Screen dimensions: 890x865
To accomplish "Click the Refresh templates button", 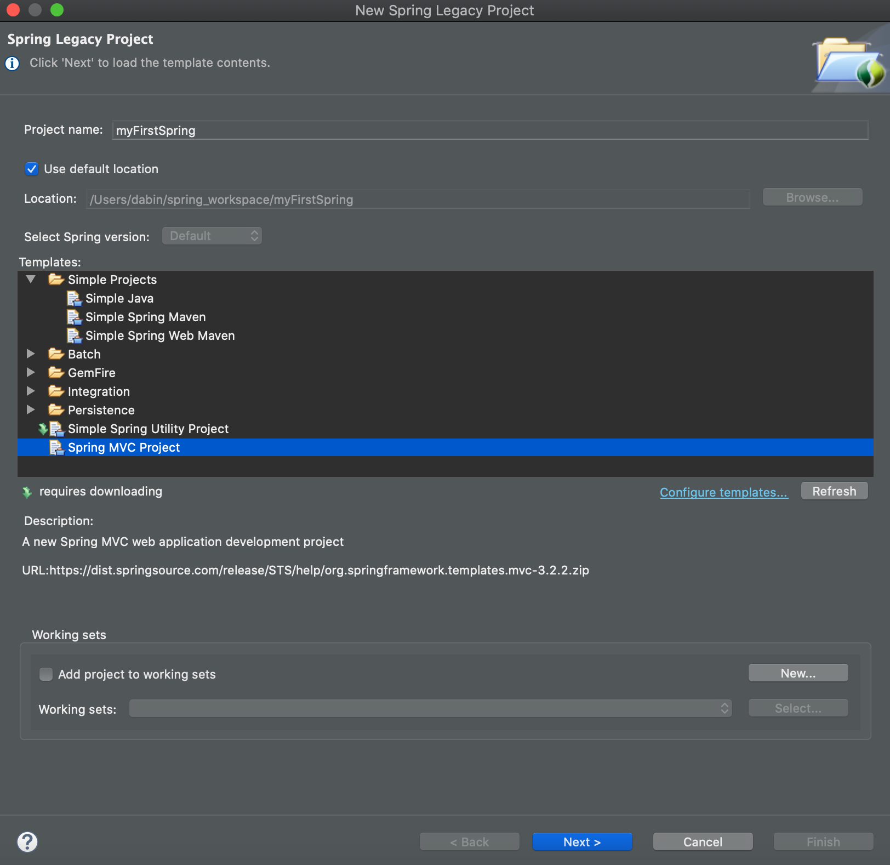I will point(834,491).
